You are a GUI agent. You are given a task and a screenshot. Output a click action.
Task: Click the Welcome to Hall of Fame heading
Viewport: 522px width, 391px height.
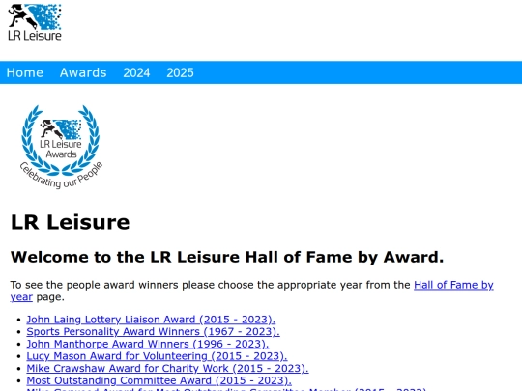click(227, 257)
